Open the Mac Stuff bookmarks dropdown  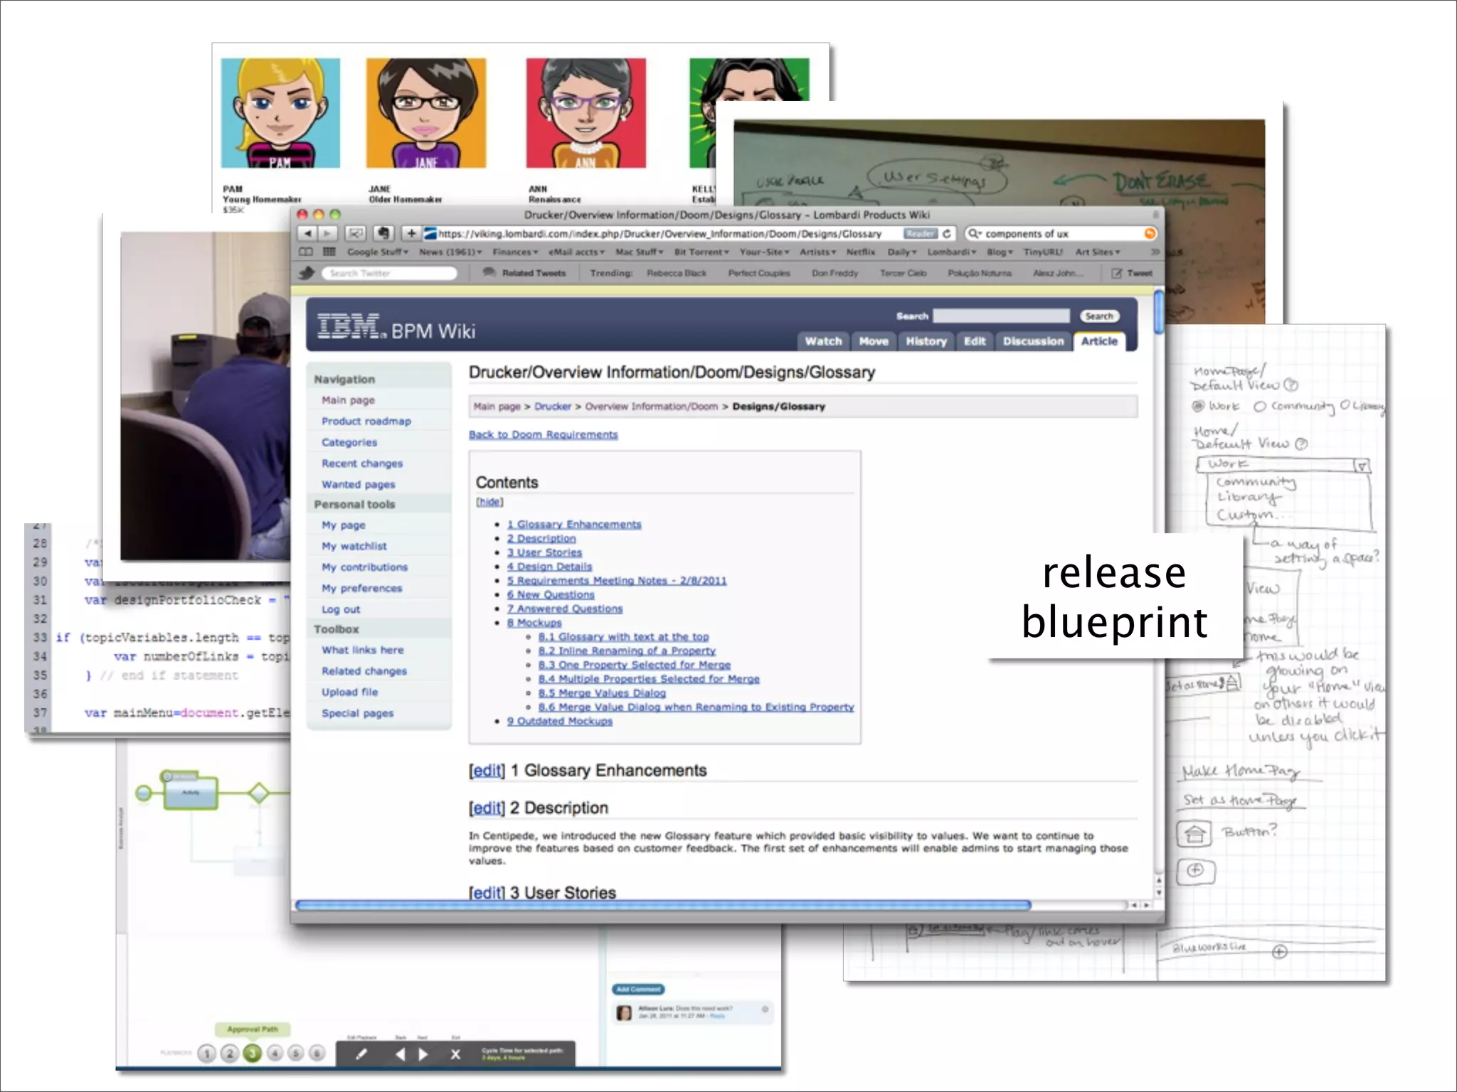click(x=639, y=252)
